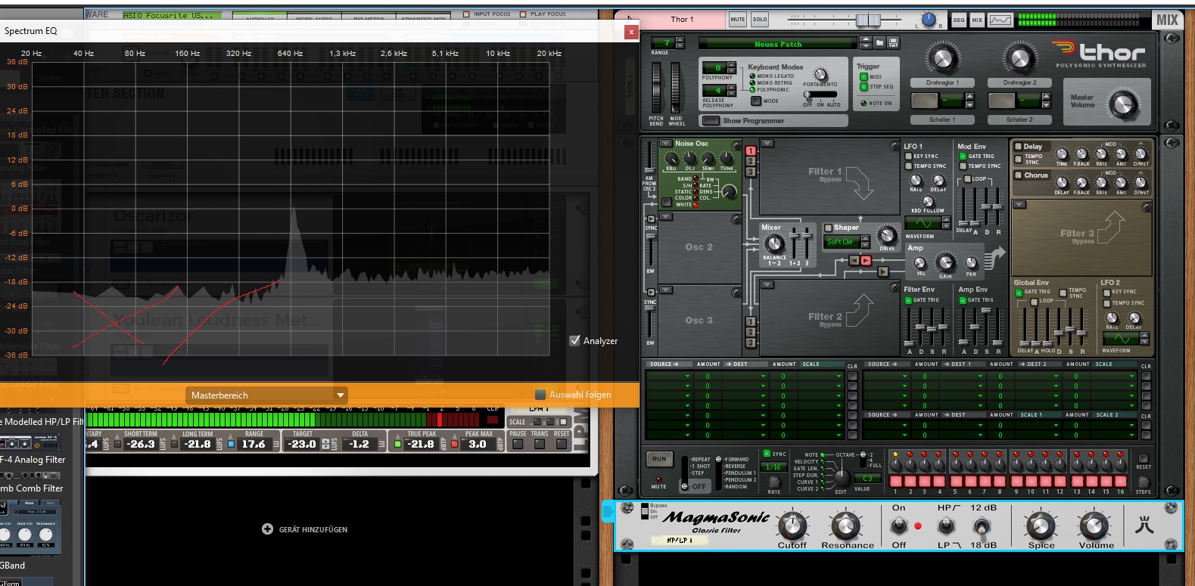Screen dimensions: 1195x586
Task: Click the keyboard MODE button
Action: (756, 101)
